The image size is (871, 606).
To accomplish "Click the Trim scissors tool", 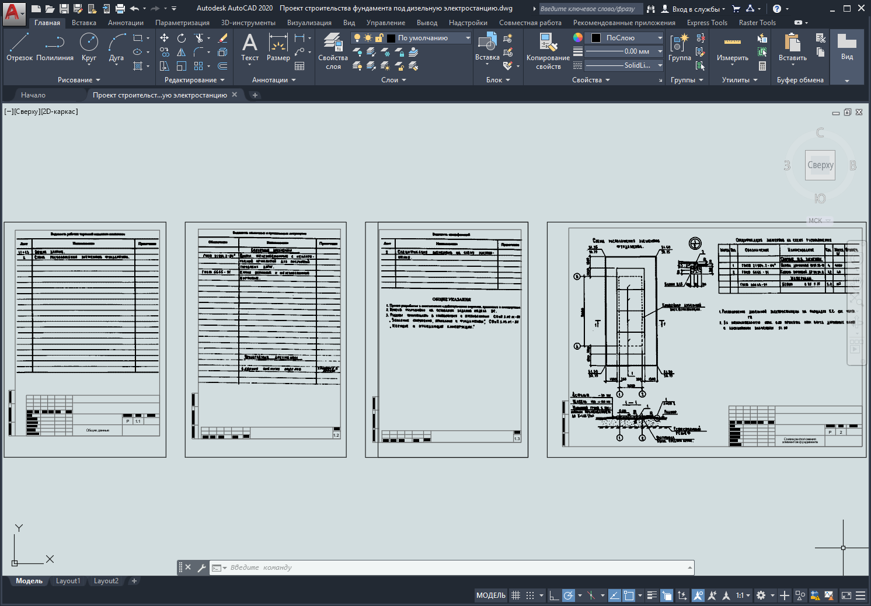I will 199,38.
